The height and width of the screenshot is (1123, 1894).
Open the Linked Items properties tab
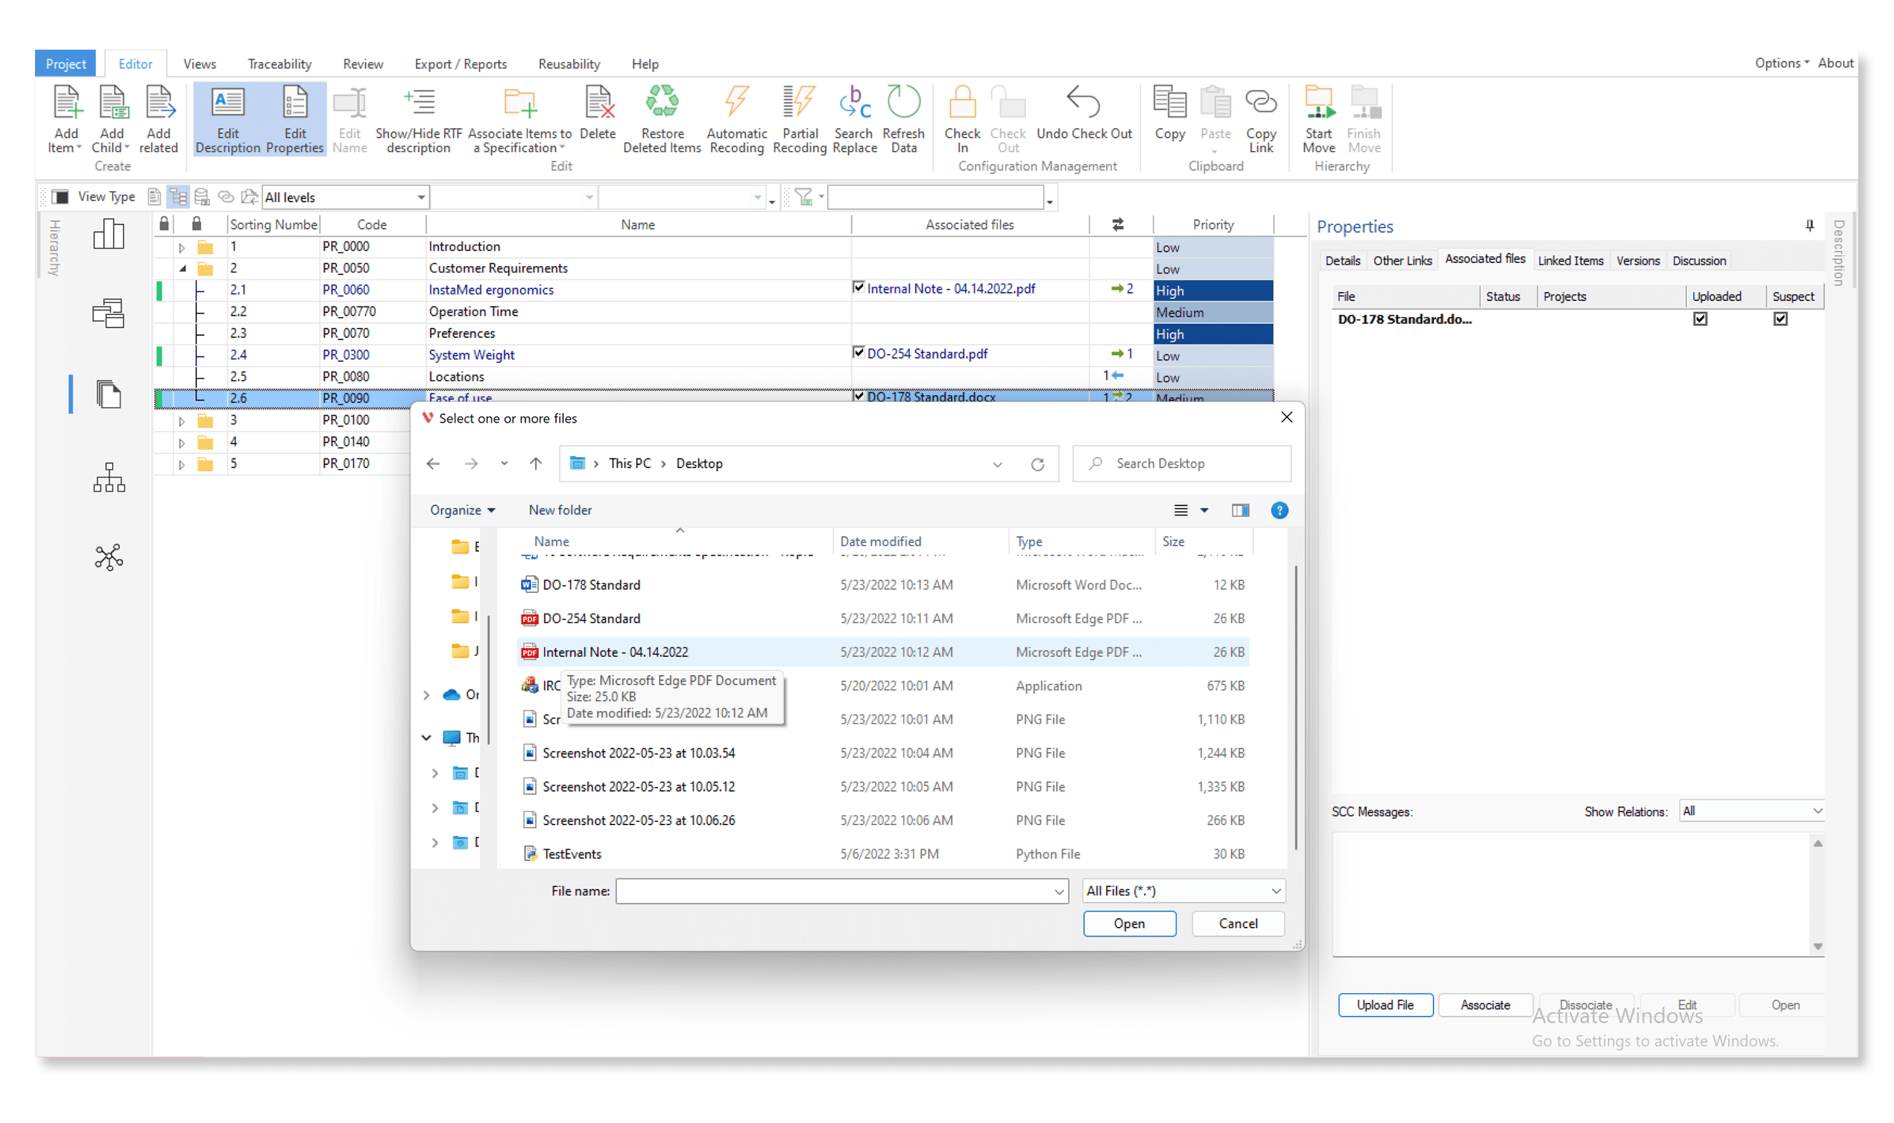point(1570,261)
